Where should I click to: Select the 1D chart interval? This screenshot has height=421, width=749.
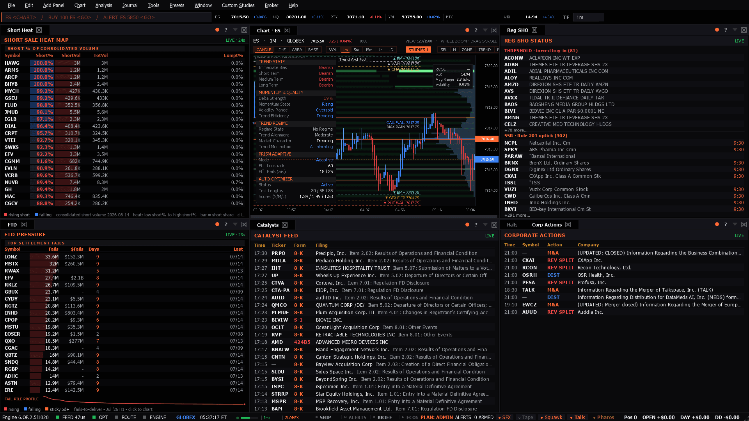391,50
